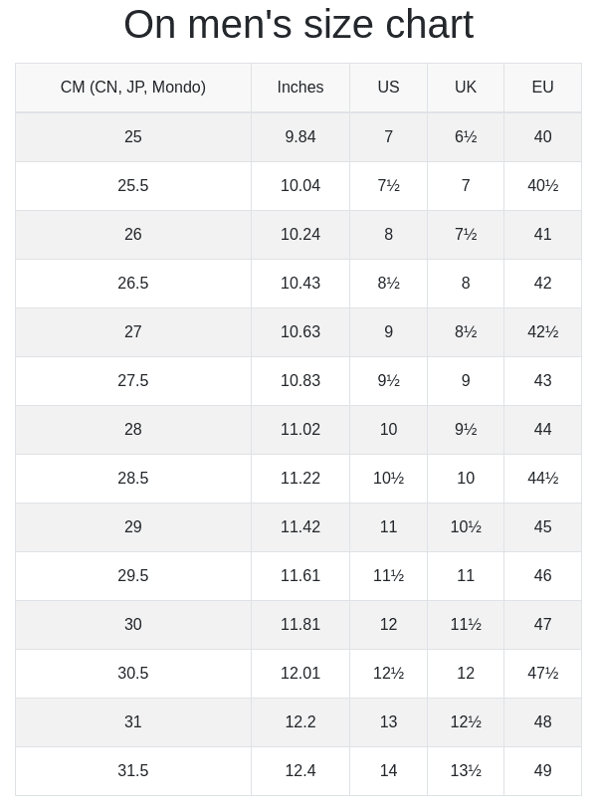Image resolution: width=597 pixels, height=811 pixels.
Task: Select the Inches column header
Action: [300, 88]
